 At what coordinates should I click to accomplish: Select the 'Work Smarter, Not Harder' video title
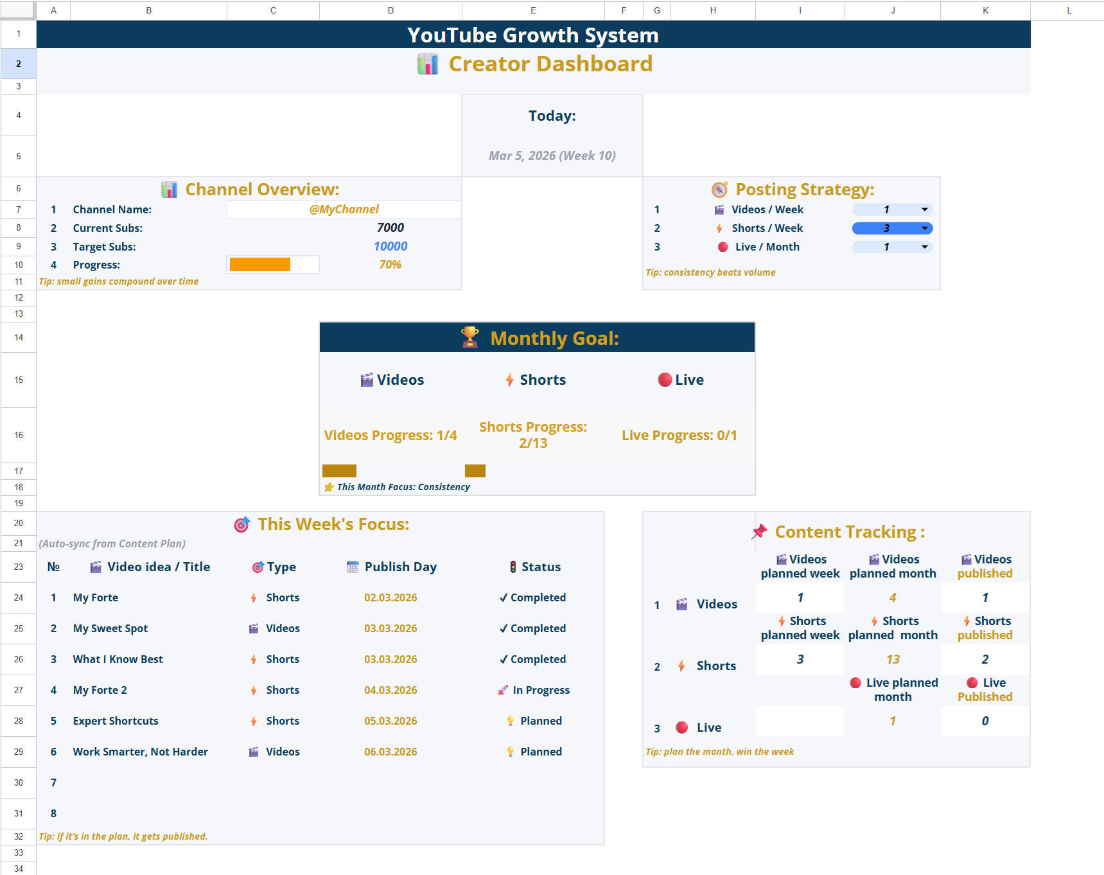(x=140, y=752)
